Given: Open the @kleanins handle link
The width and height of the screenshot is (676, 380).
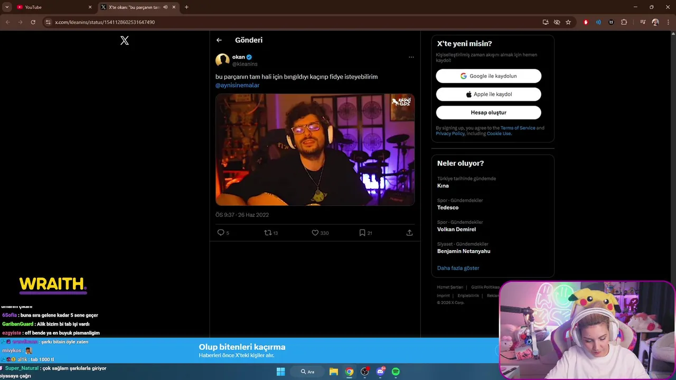Looking at the screenshot, I should click(x=245, y=64).
